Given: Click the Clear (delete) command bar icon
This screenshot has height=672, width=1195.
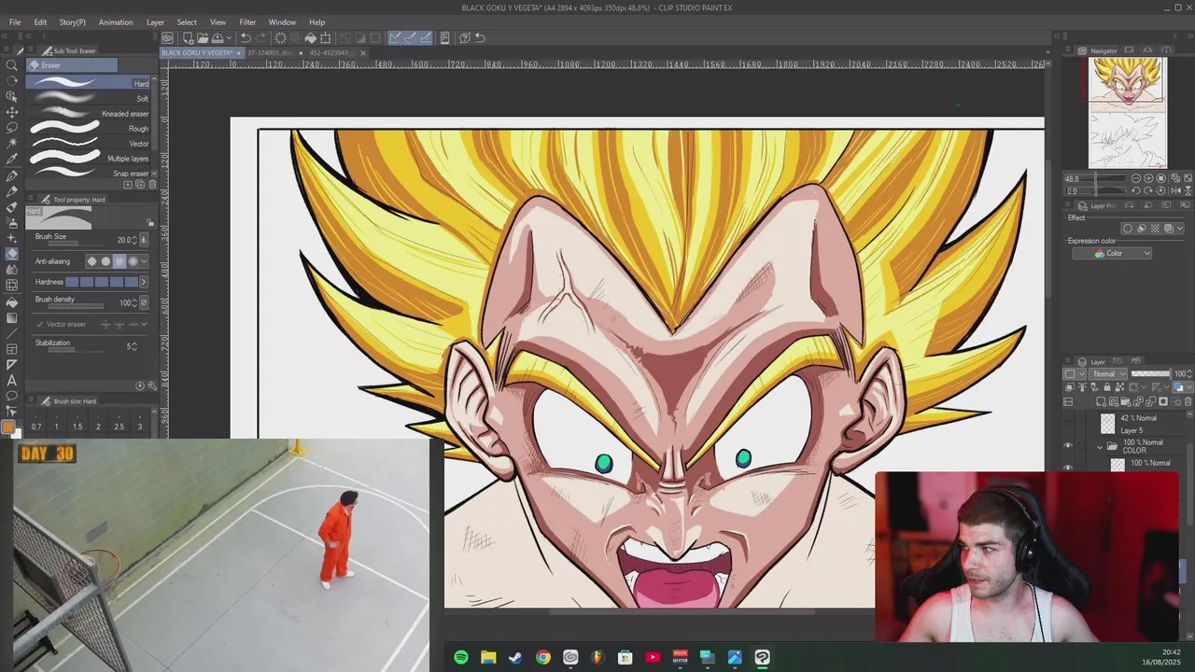Looking at the screenshot, I should 280,38.
